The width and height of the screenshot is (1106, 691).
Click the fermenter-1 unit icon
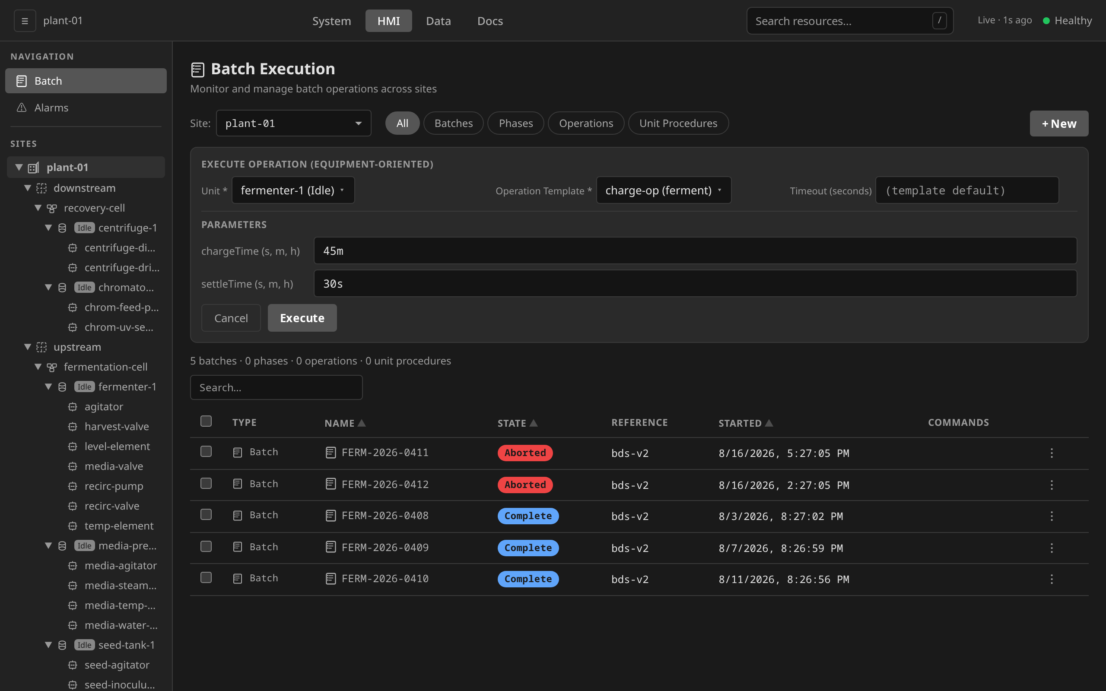[63, 387]
